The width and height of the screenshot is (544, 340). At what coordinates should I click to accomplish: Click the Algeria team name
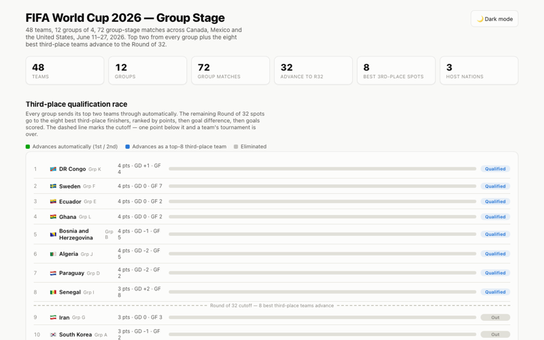click(x=69, y=254)
